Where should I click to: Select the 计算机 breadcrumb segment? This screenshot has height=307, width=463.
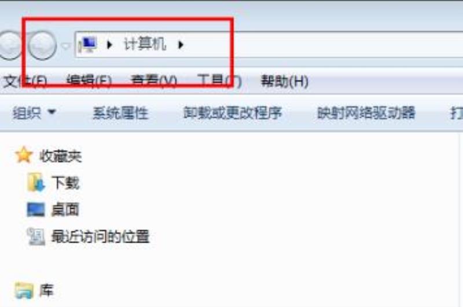[145, 45]
